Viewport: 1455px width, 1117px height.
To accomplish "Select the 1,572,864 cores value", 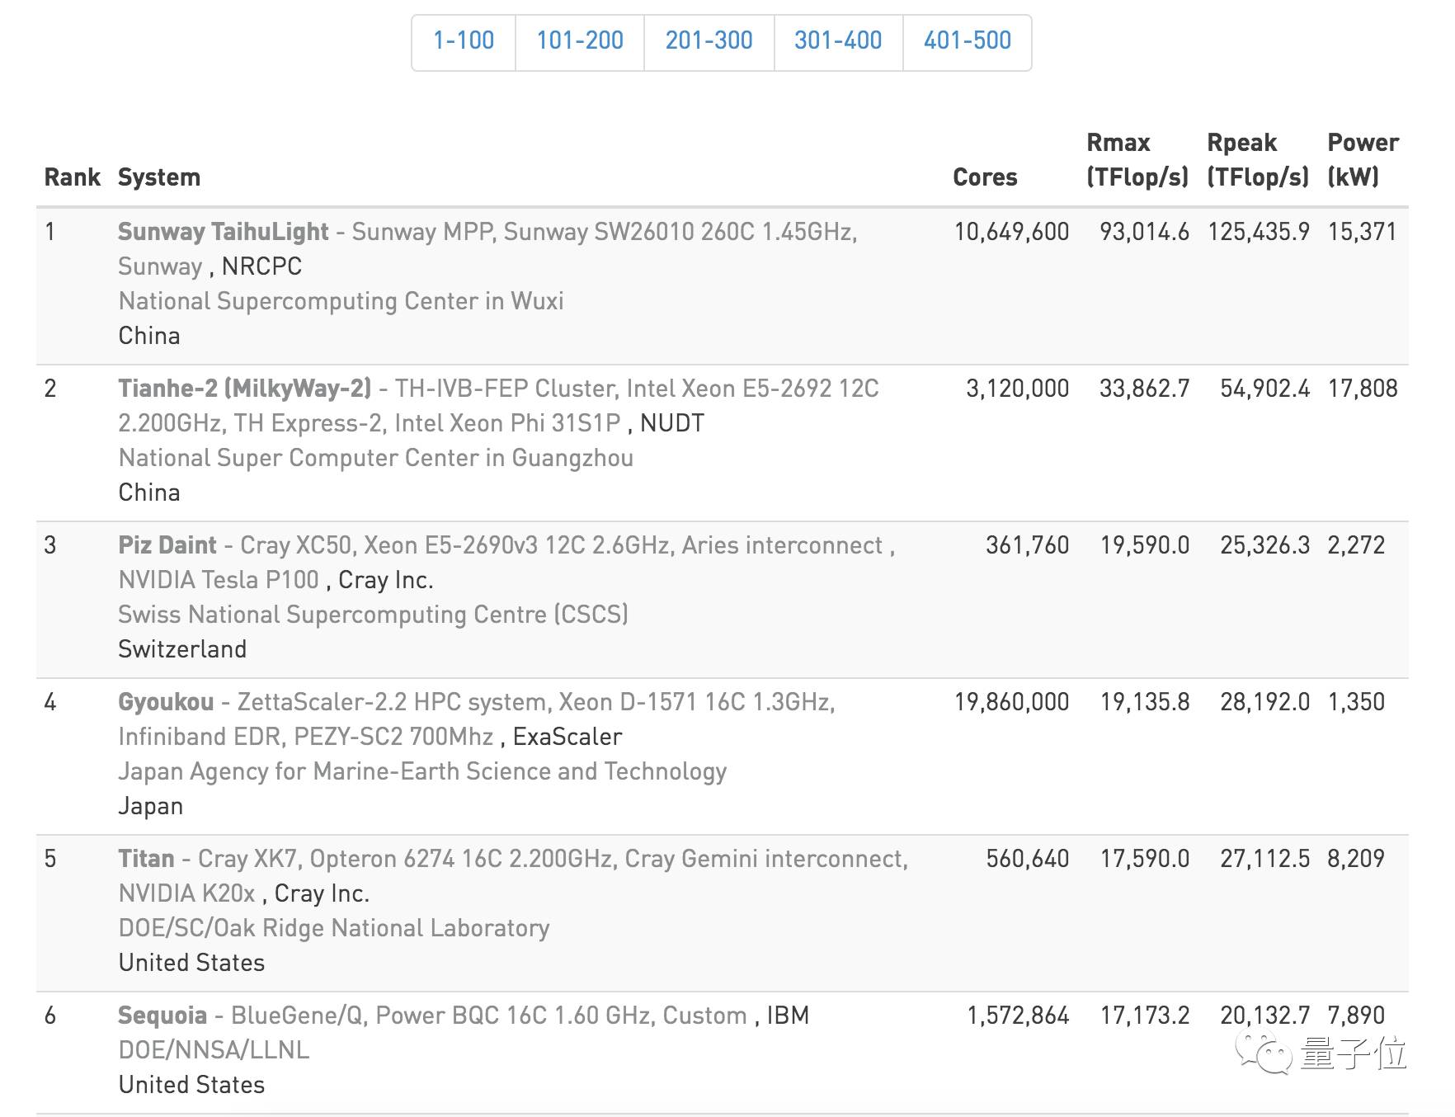I will (1018, 1016).
